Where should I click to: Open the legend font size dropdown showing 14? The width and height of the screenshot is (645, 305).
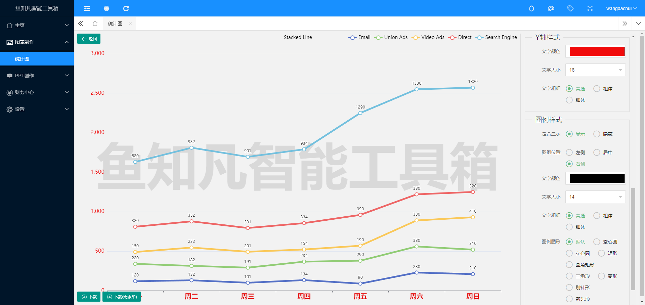595,197
